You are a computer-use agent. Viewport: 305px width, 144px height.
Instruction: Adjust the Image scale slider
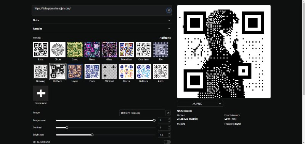pyautogui.click(x=106, y=120)
